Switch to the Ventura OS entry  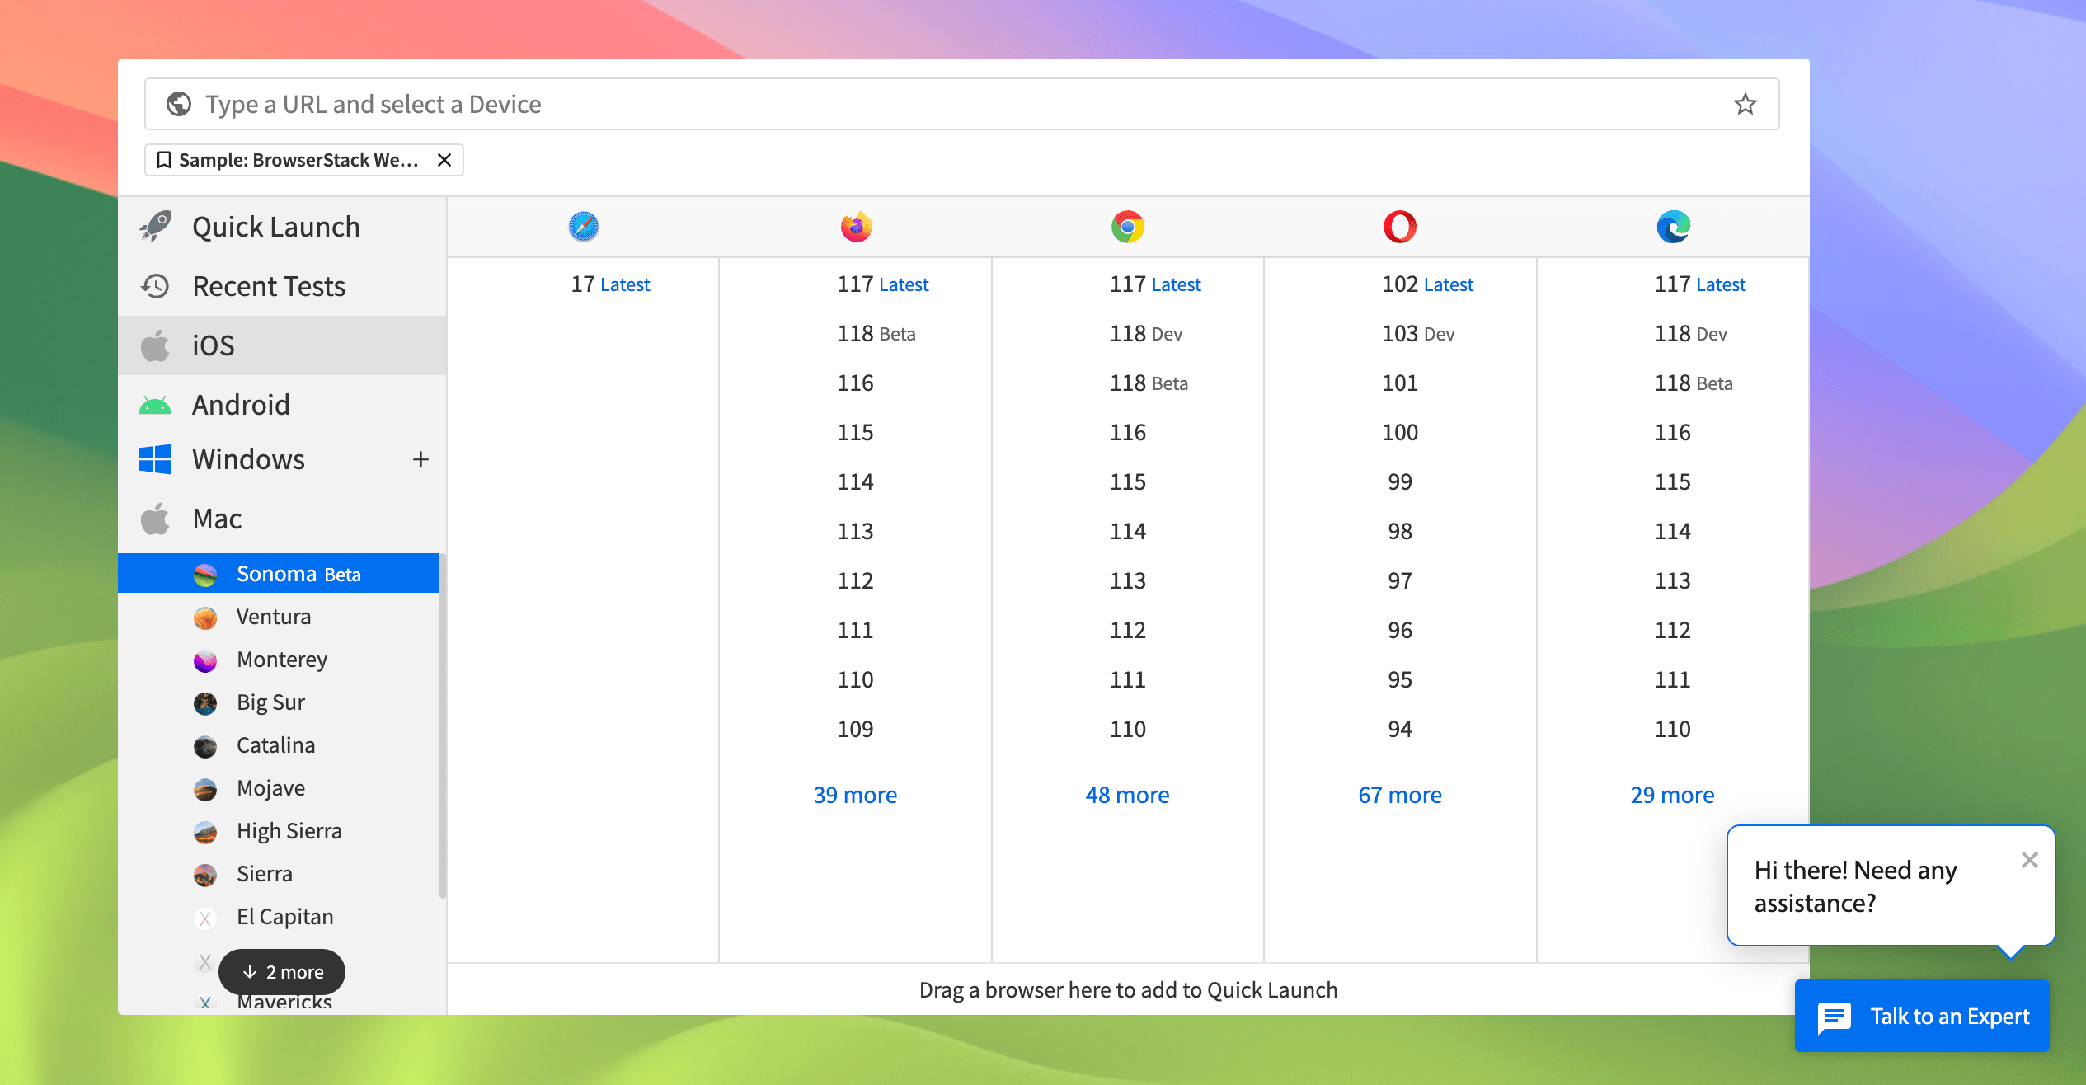pos(273,616)
